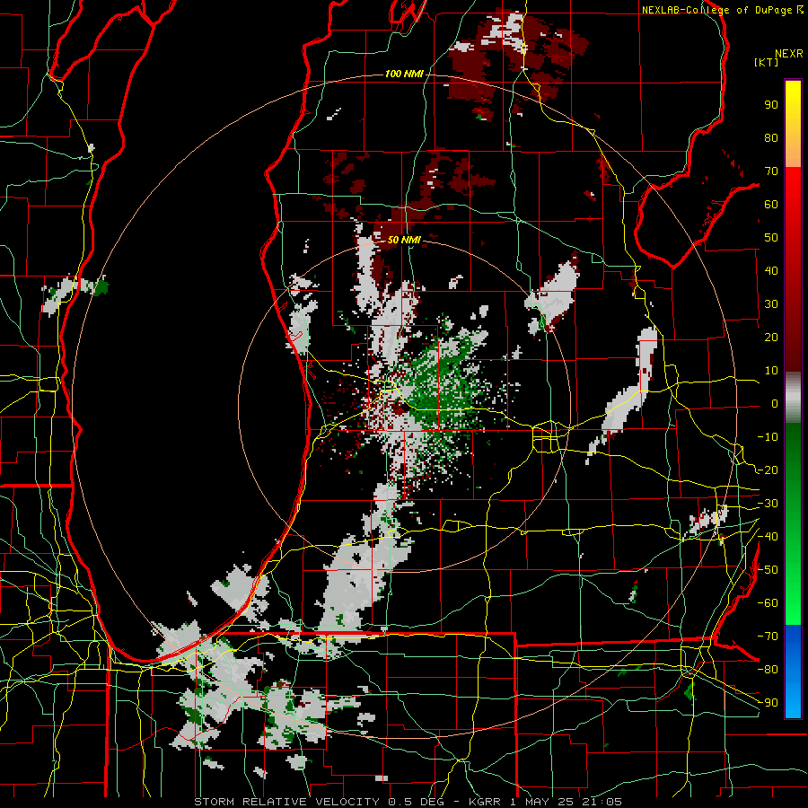Click the 30 value on the velocity scale
808x808 pixels.
pyautogui.click(x=771, y=304)
